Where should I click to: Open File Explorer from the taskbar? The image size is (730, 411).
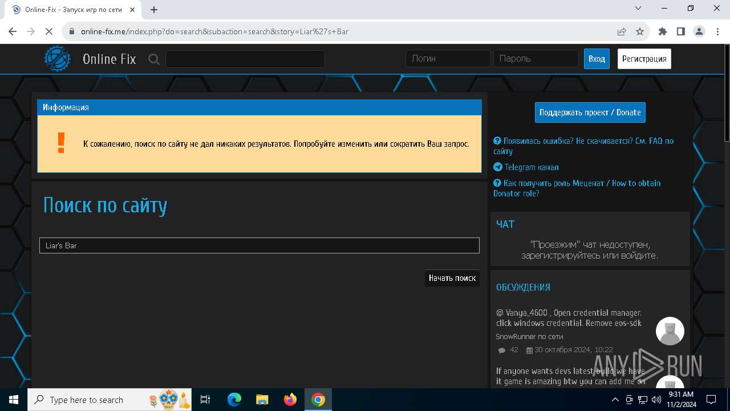coord(262,400)
